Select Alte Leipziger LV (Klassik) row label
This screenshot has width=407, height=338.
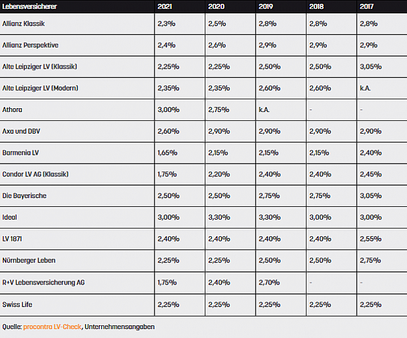[40, 67]
